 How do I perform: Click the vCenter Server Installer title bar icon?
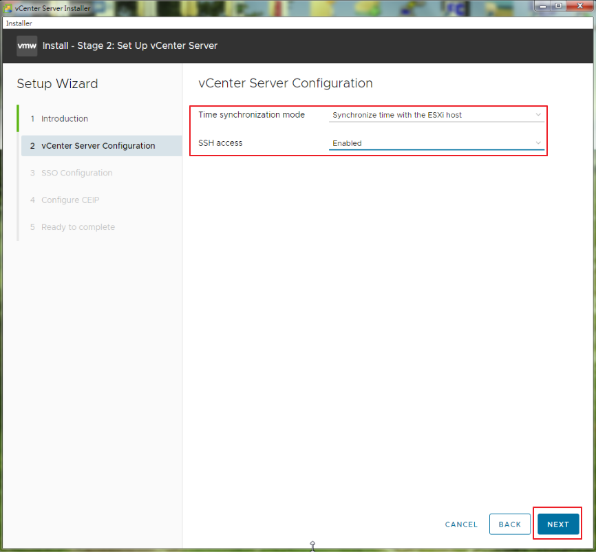click(8, 8)
